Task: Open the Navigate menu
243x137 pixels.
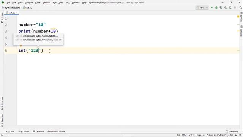Action: (x=29, y=3)
